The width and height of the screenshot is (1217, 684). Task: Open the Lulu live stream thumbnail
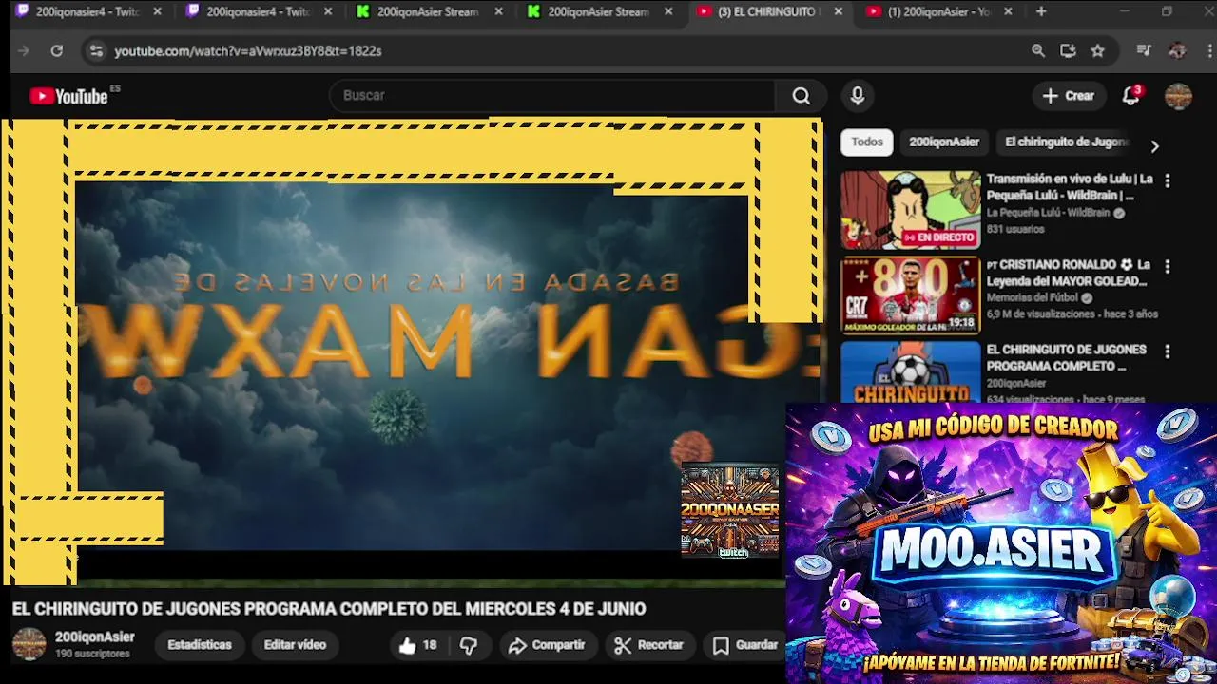[910, 210]
